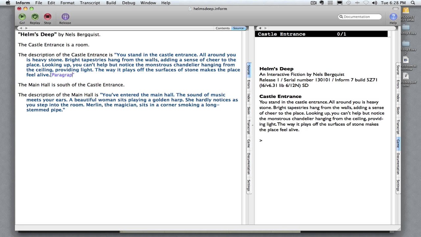Viewport: 421px width, 237px height.
Task: Click the 0/1 score in game status bar
Action: [x=341, y=34]
